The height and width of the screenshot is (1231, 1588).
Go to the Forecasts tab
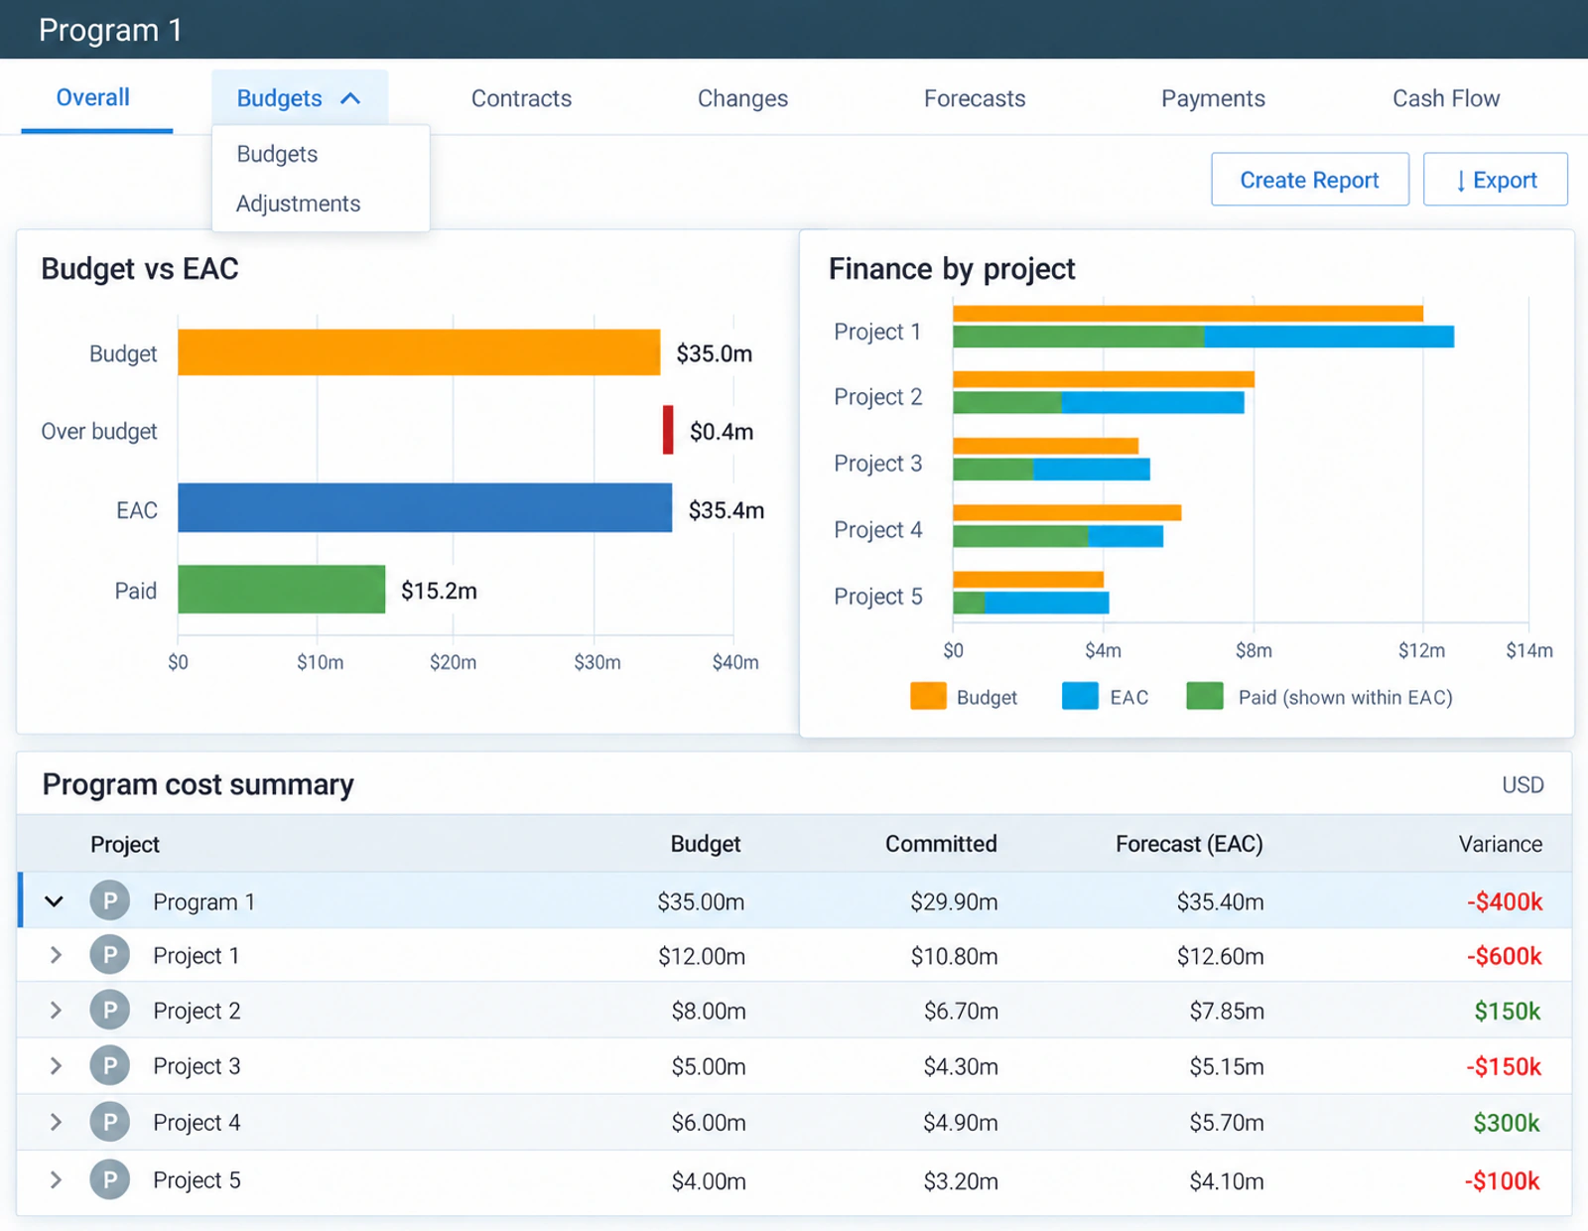975,98
